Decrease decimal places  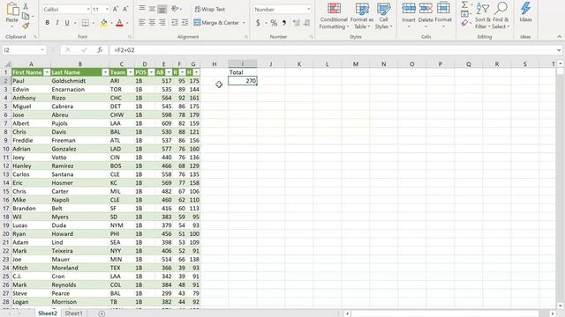click(x=306, y=23)
